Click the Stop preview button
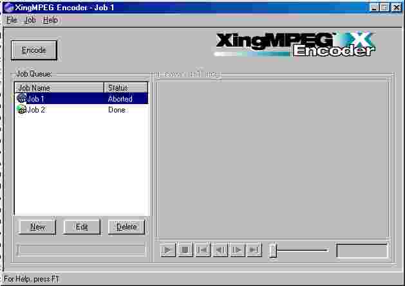The width and height of the screenshot is (405, 286). click(185, 249)
